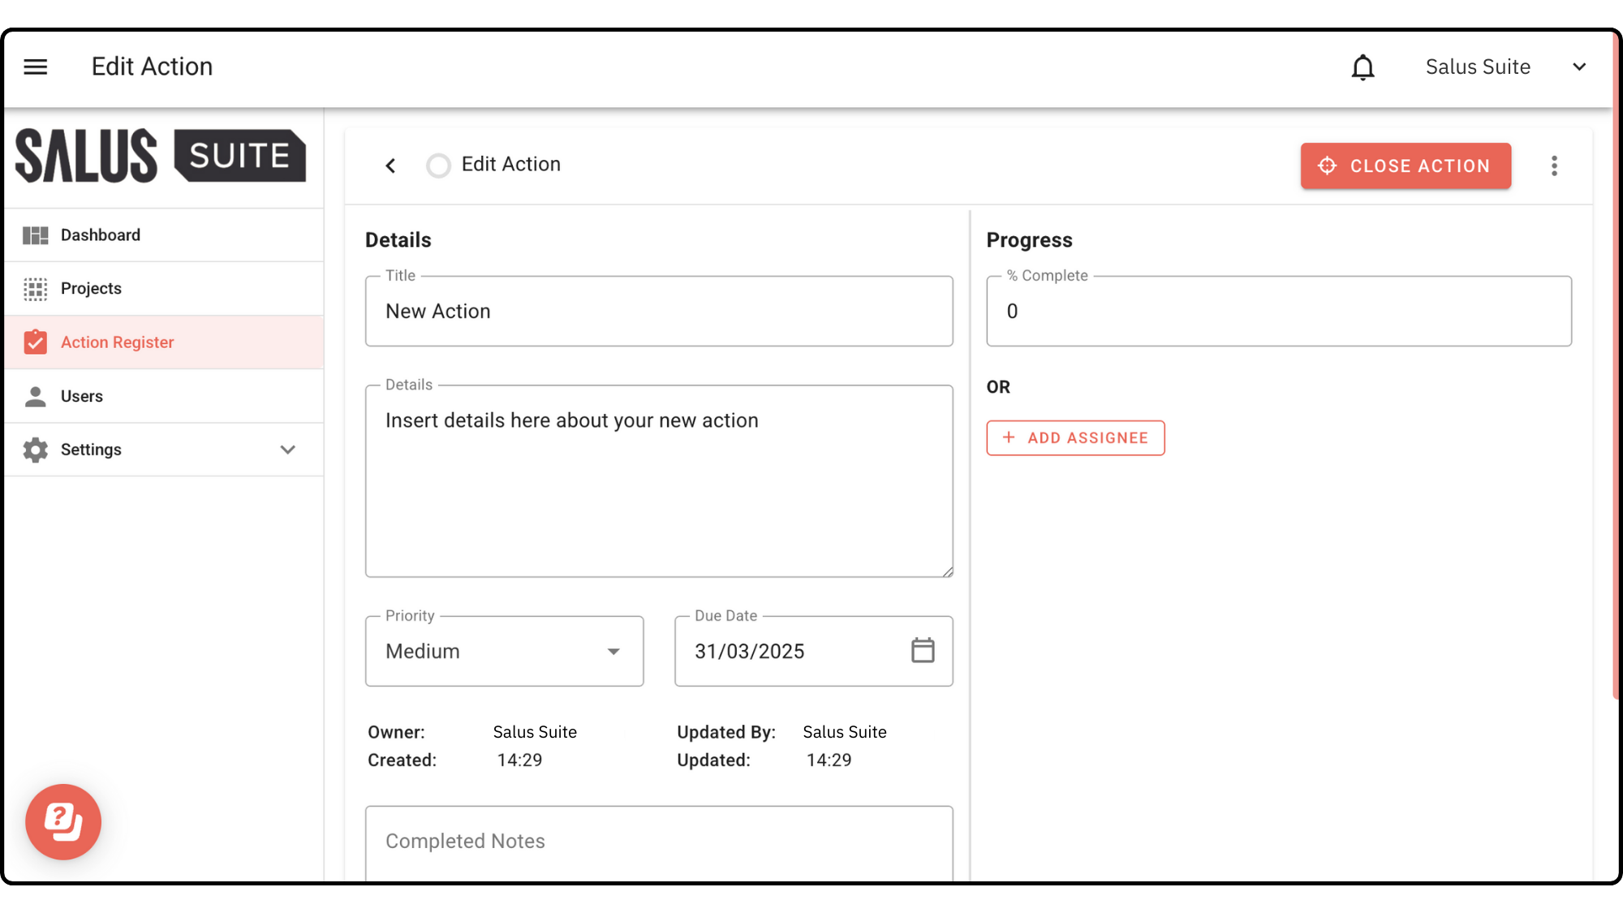
Task: Click into the Title text field
Action: point(658,312)
